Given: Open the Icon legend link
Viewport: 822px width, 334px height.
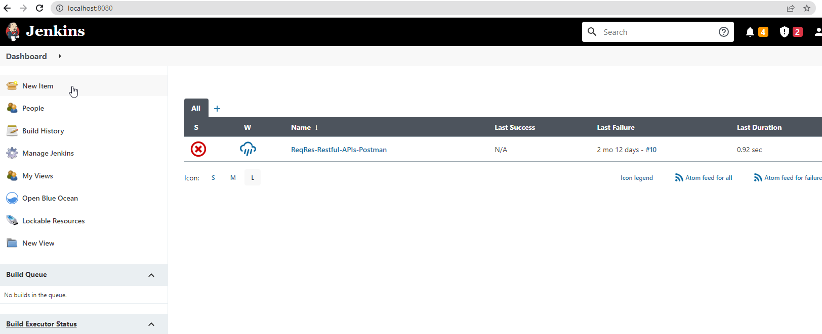Looking at the screenshot, I should (x=637, y=178).
